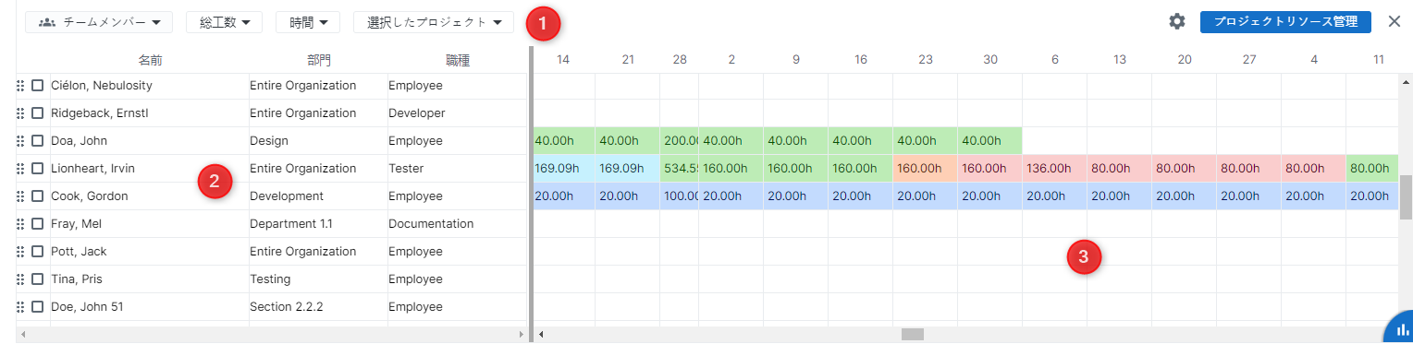Expand the 総工数 dropdown
The image size is (1413, 344).
pyautogui.click(x=225, y=22)
